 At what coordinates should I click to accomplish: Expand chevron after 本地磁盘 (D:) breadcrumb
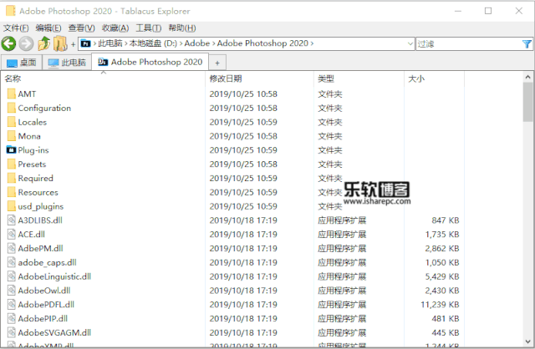coord(181,43)
